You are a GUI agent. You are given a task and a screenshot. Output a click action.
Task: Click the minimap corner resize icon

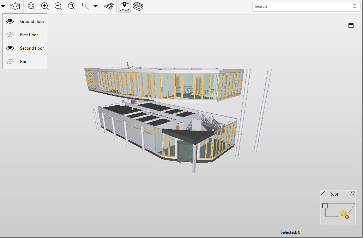click(x=323, y=193)
